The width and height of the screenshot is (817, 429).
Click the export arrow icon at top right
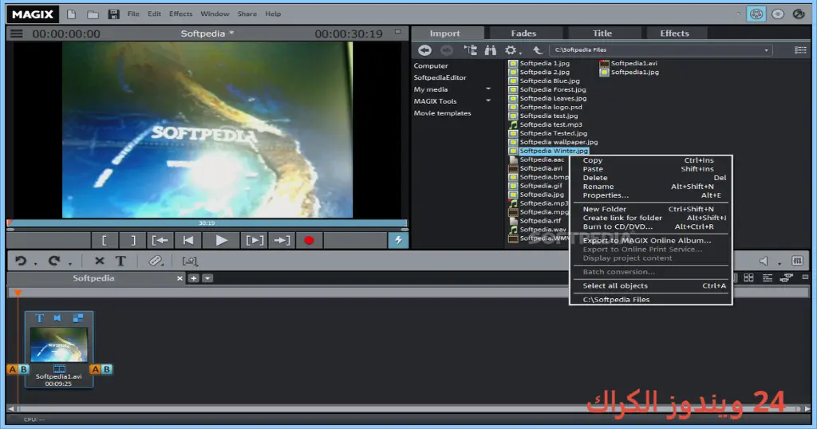click(x=799, y=14)
